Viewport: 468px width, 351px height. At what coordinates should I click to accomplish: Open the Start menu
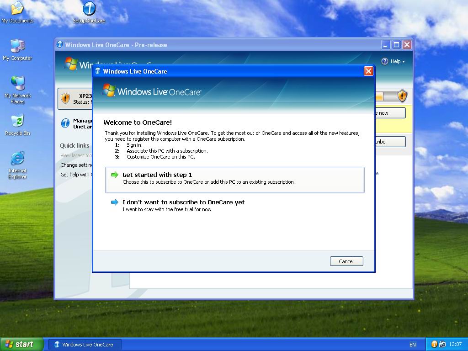coord(22,344)
